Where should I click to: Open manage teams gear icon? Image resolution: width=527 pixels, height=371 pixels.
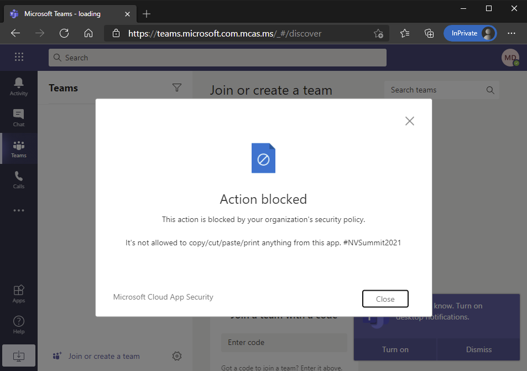(177, 356)
